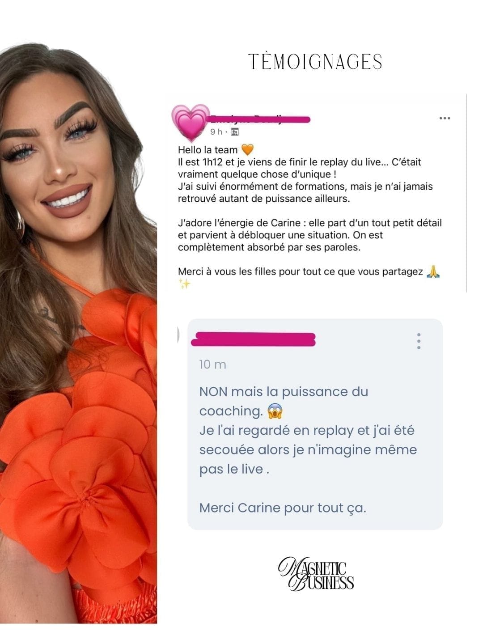483x644 pixels.
Task: Click the line NON mais la puissance du
Action: tap(284, 392)
